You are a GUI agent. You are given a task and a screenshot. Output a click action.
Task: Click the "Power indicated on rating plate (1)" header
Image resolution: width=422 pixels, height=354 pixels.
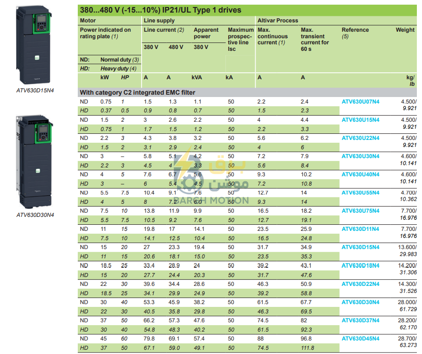pyautogui.click(x=105, y=33)
